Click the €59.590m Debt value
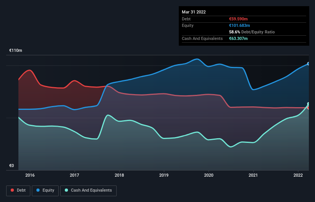This screenshot has width=315, height=202. coord(238,19)
